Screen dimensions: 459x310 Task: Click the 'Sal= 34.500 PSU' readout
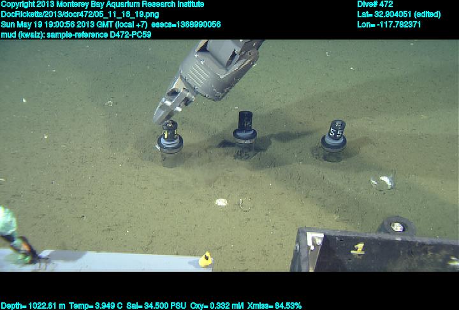[x=156, y=306]
